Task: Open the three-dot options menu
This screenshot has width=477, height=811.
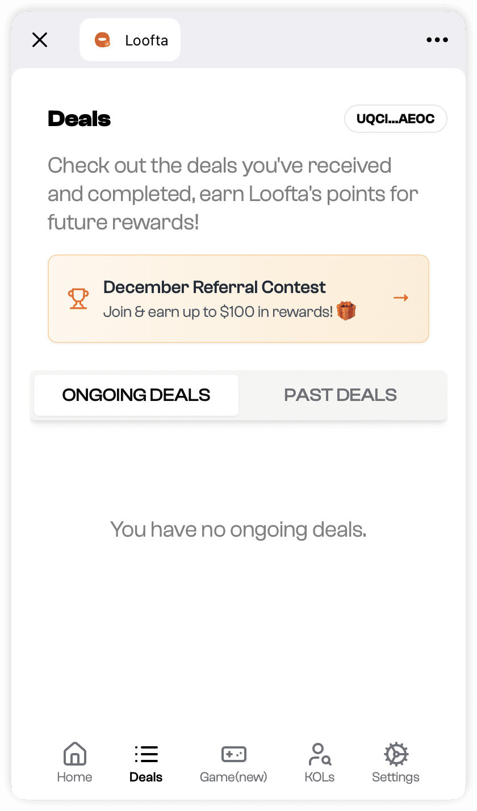Action: tap(437, 40)
